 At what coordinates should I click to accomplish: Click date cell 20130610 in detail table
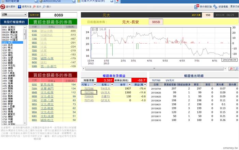(156, 120)
